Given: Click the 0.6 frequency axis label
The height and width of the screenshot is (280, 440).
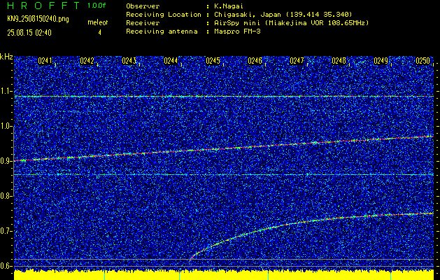Looking at the screenshot, I should (x=6, y=266).
